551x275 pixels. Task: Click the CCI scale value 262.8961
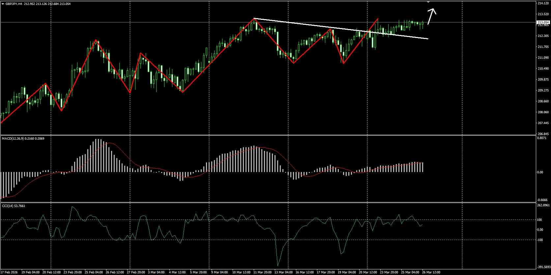pyautogui.click(x=543, y=205)
